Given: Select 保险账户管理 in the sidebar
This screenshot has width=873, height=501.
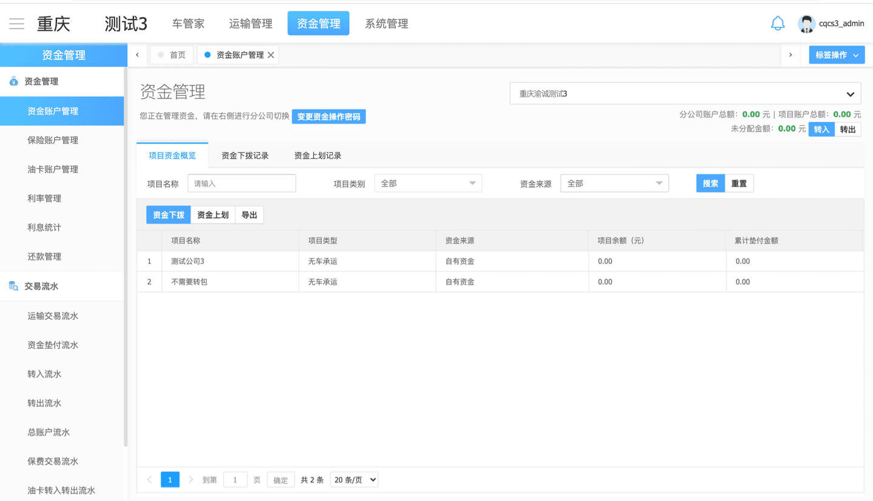Looking at the screenshot, I should point(53,140).
